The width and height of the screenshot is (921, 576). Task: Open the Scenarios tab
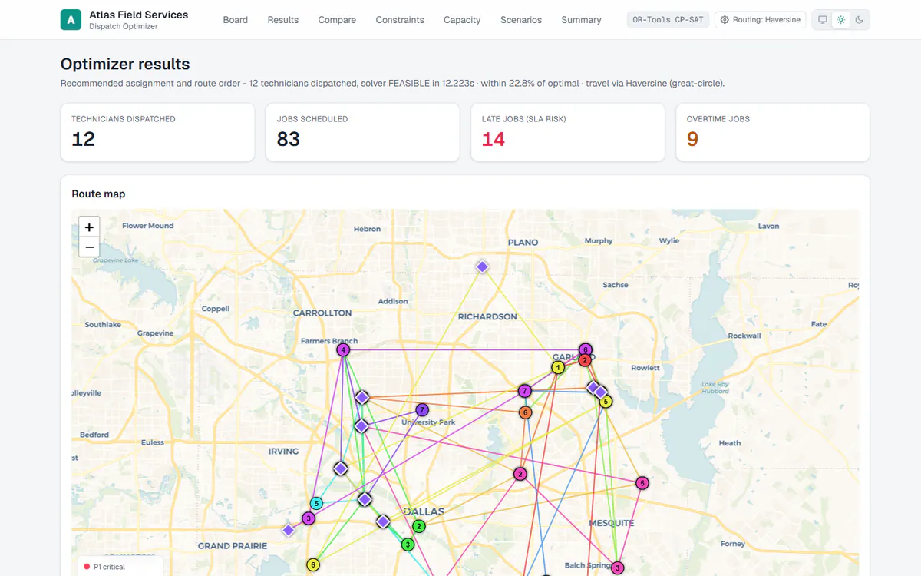point(521,20)
